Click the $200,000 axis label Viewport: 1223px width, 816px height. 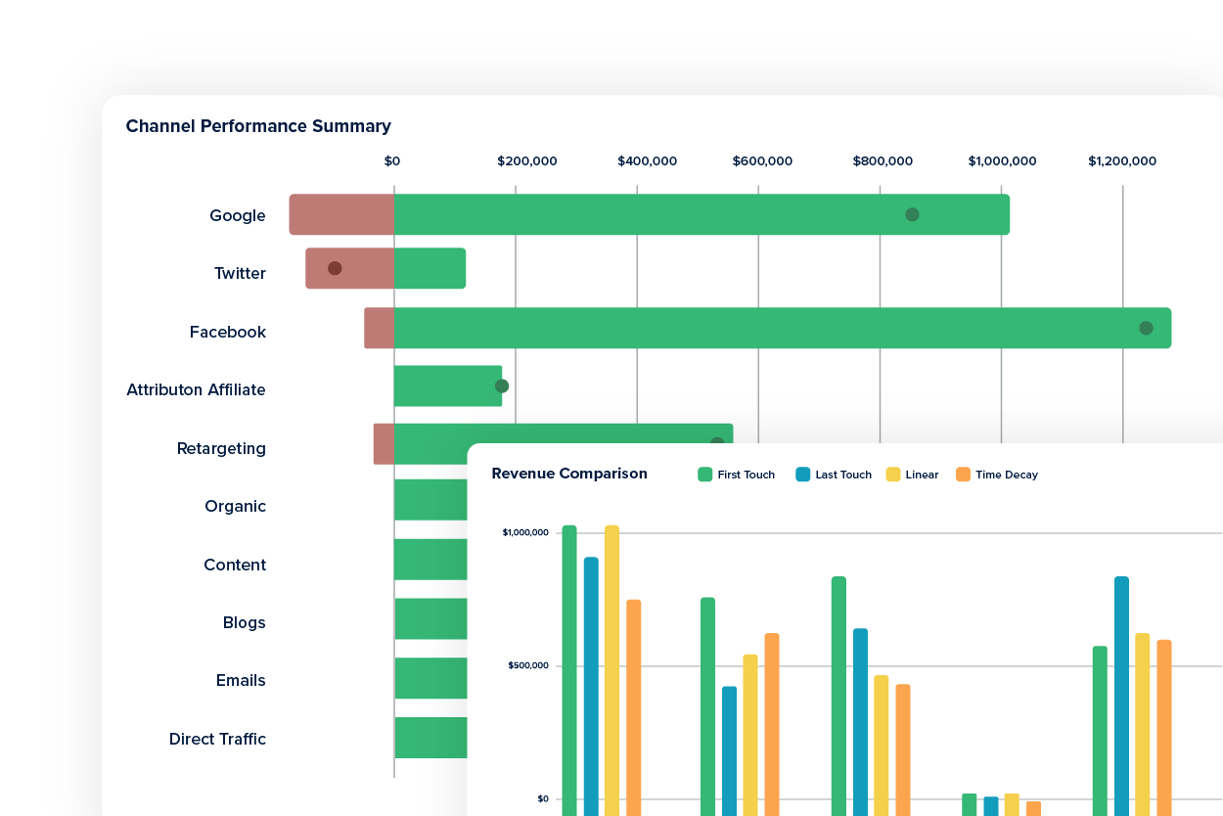pyautogui.click(x=526, y=161)
